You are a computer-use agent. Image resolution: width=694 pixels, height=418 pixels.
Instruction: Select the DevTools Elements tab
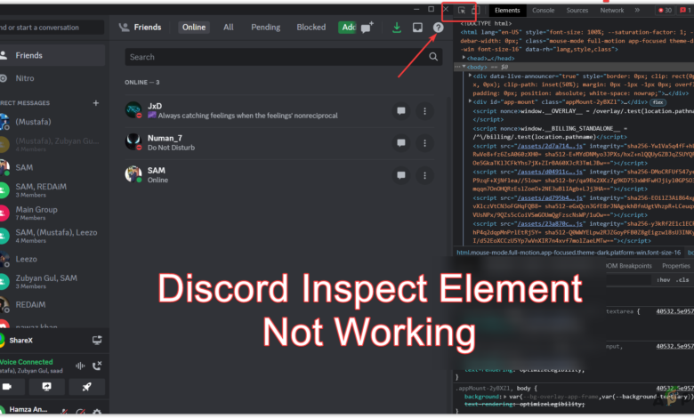507,10
